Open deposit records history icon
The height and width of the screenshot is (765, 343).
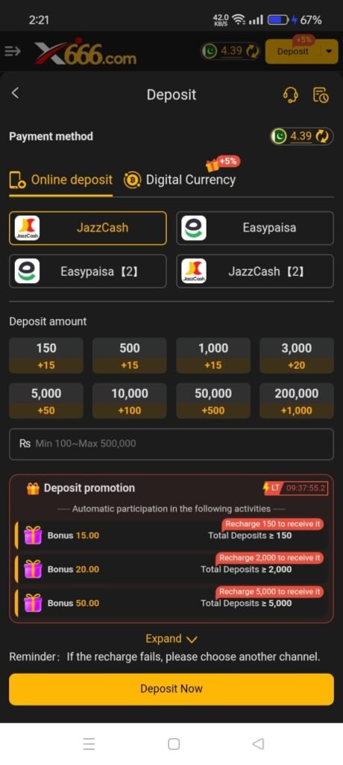click(x=321, y=95)
